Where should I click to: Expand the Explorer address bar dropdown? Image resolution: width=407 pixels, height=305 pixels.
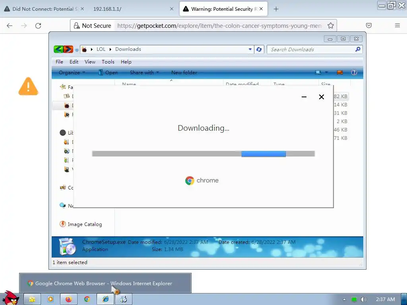250,49
